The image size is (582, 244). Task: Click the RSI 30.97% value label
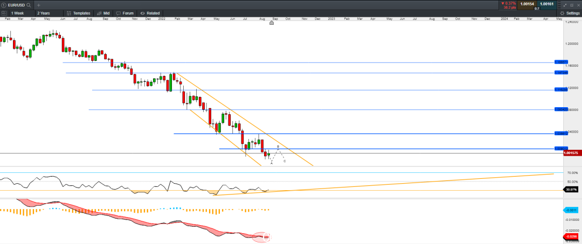pyautogui.click(x=571, y=190)
